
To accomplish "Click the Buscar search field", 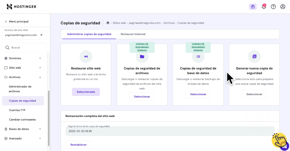I will point(24,47).
